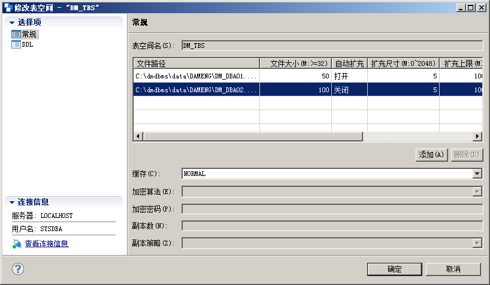490x285 pixels.
Task: Click the table scrollbar left arrow
Action: tap(138, 137)
